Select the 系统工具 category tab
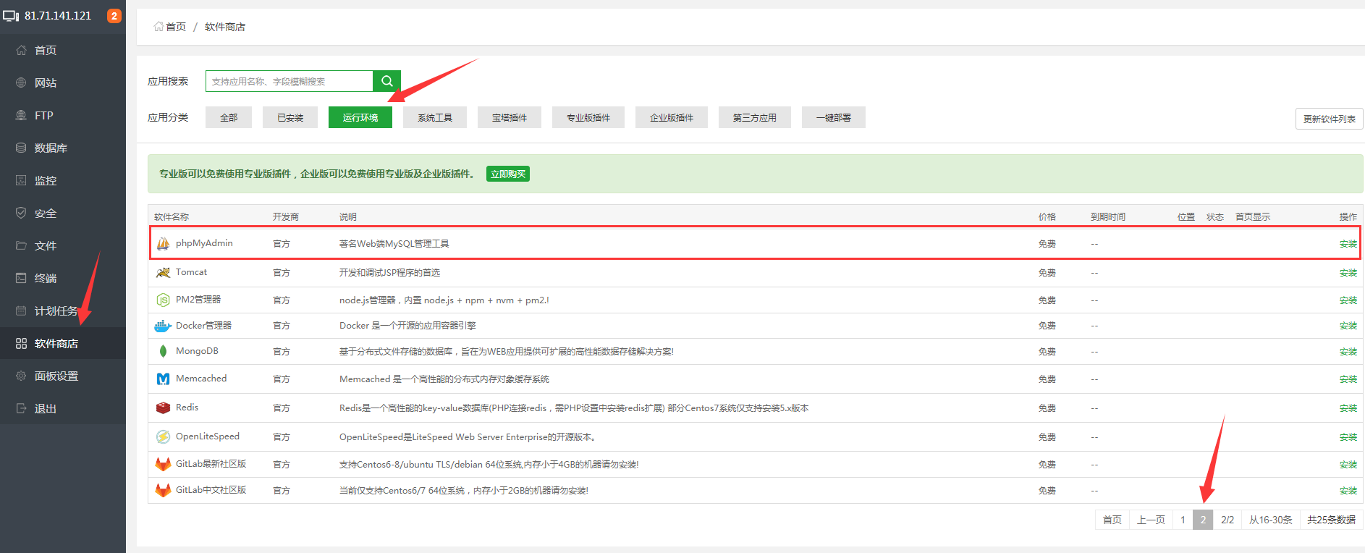The width and height of the screenshot is (1365, 553). click(x=435, y=117)
